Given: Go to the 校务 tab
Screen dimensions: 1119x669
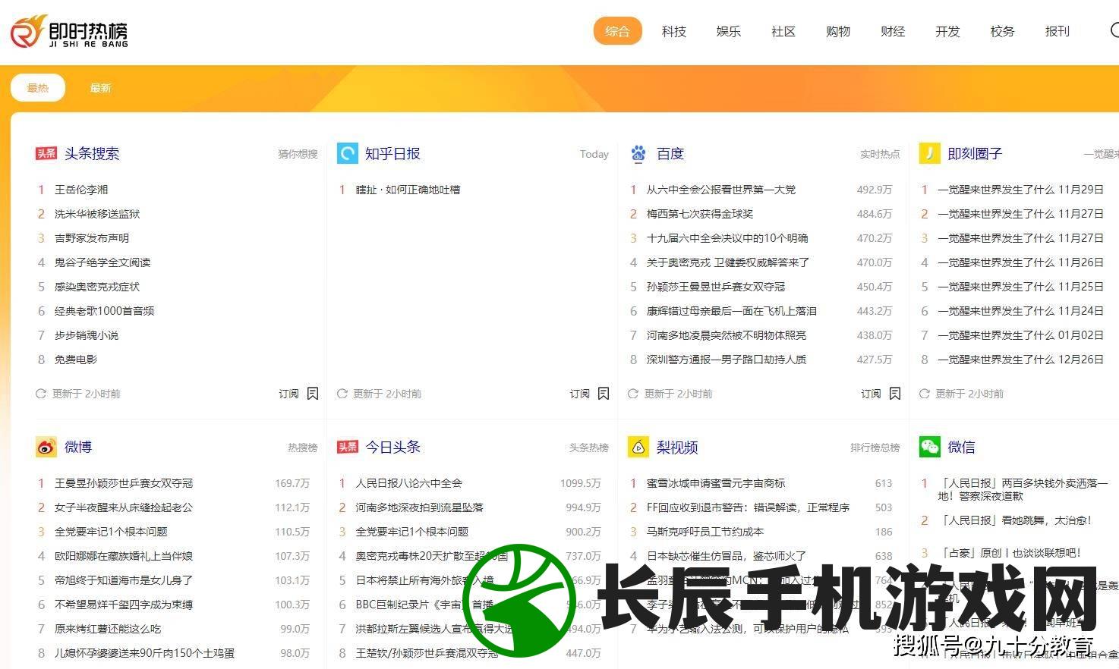Looking at the screenshot, I should coord(1002,31).
